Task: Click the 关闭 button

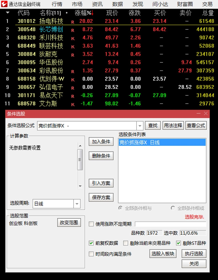Action: coord(194,264)
